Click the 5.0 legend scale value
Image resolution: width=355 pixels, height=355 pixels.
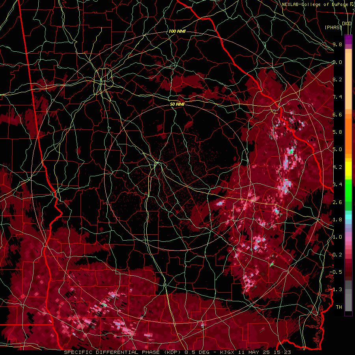coord(337,149)
